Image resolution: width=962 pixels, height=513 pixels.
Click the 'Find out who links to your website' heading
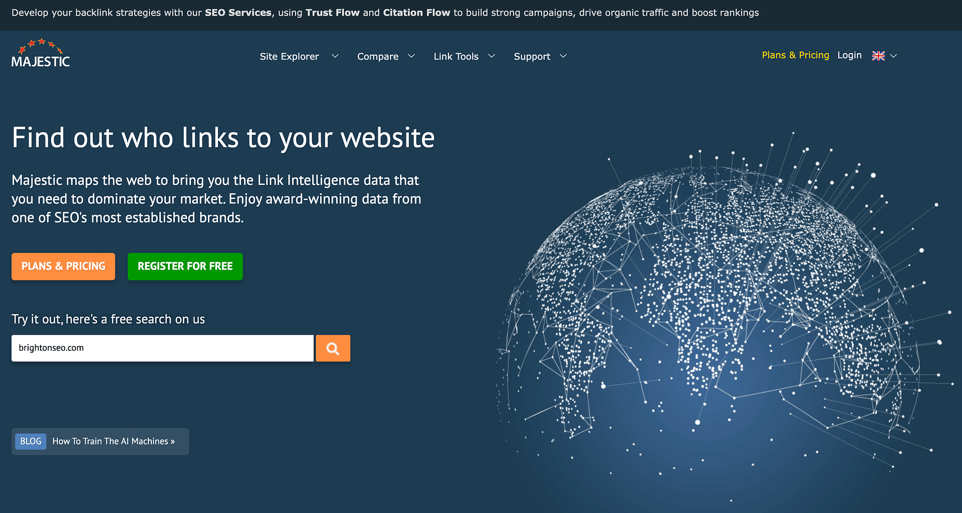pos(223,138)
